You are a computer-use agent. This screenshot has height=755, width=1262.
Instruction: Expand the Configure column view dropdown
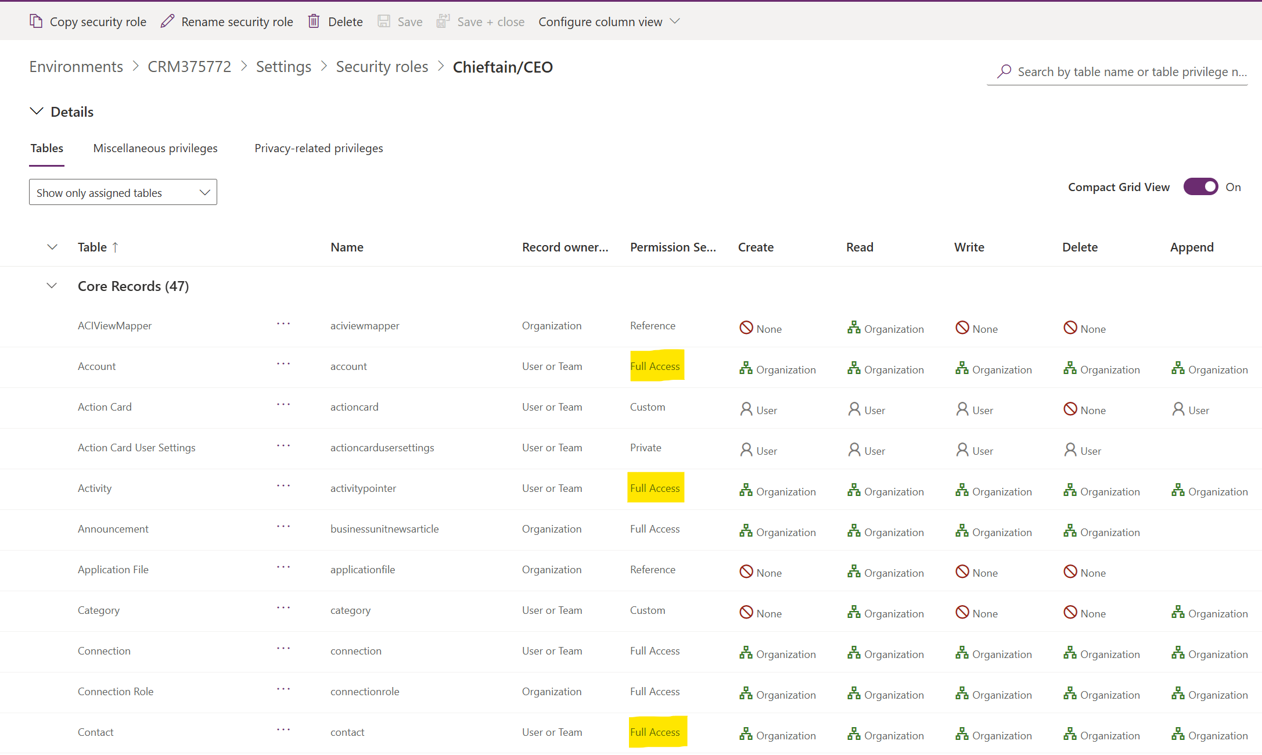click(675, 21)
